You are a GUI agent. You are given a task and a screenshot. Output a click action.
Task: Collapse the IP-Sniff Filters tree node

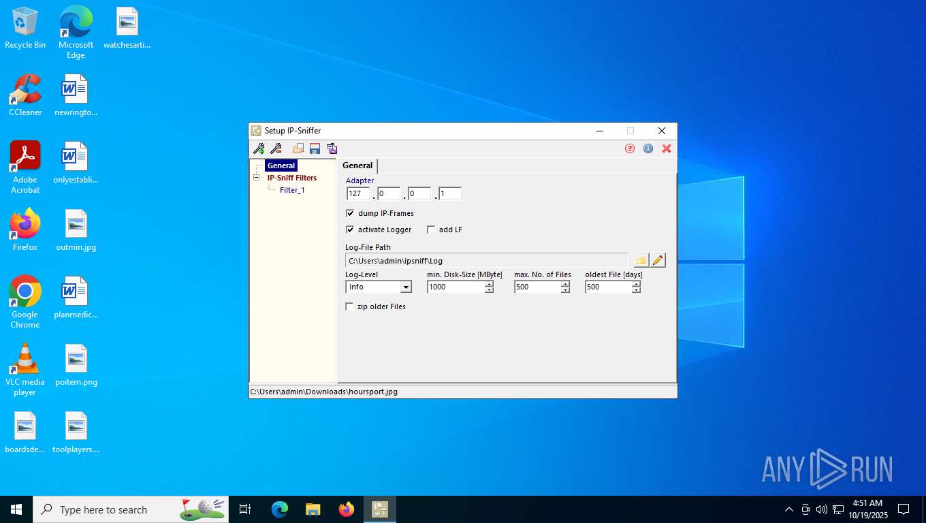(x=257, y=178)
